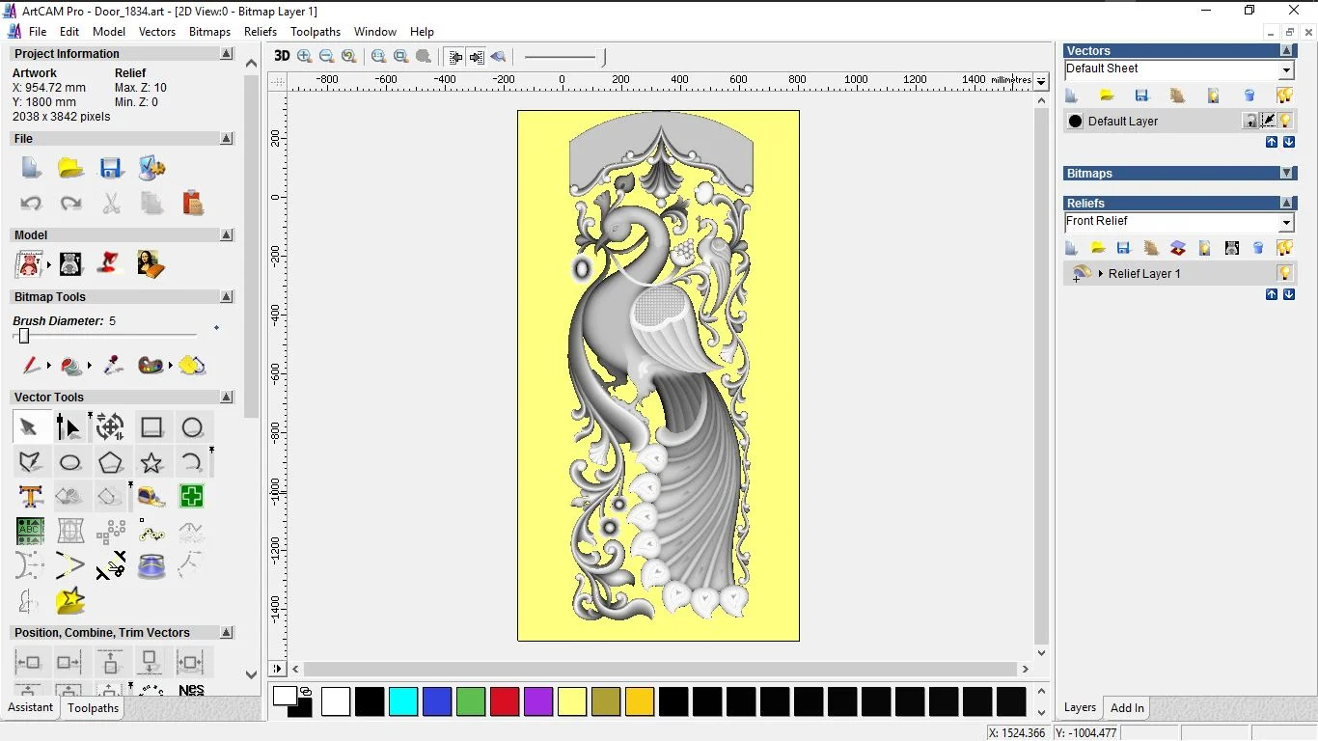Image resolution: width=1318 pixels, height=741 pixels.
Task: Open the Measure tool with tape icon
Action: point(151,497)
